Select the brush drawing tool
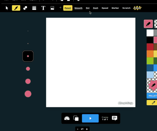Screen dimensions: 157x131 tap(16, 8)
